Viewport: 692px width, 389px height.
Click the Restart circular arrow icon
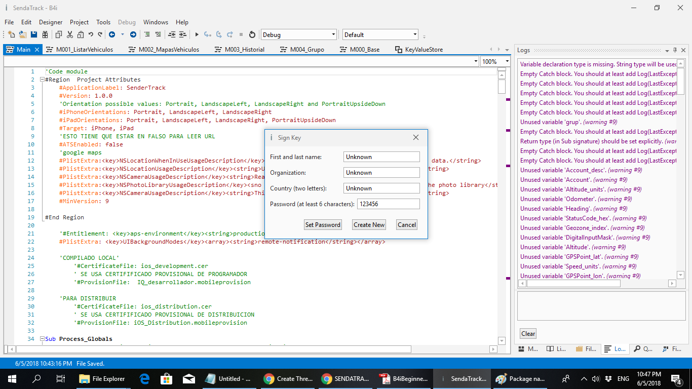click(252, 34)
